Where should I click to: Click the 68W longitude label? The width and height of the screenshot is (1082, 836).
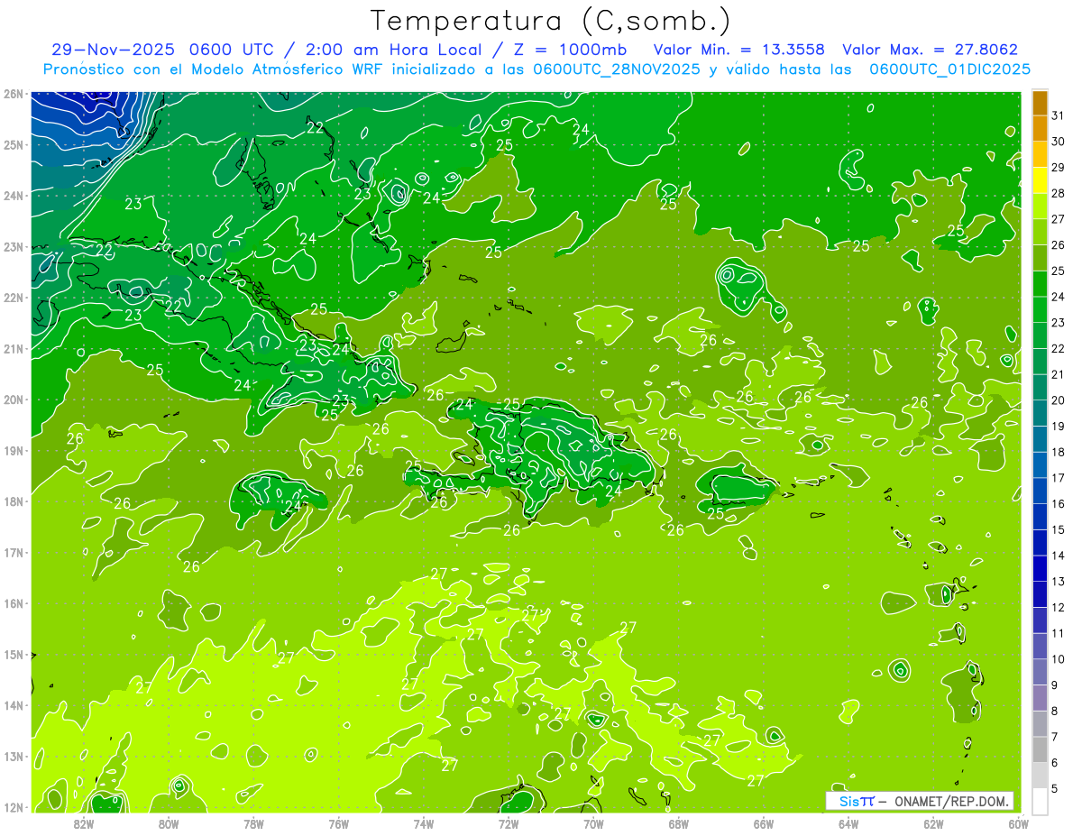click(x=679, y=823)
